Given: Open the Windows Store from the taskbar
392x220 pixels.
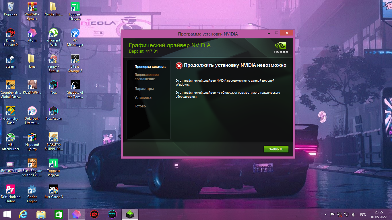Looking at the screenshot, I should [x=59, y=214].
